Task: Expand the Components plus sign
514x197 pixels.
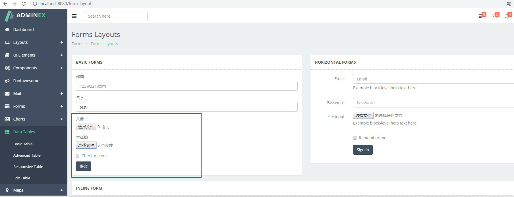Action: 62,68
